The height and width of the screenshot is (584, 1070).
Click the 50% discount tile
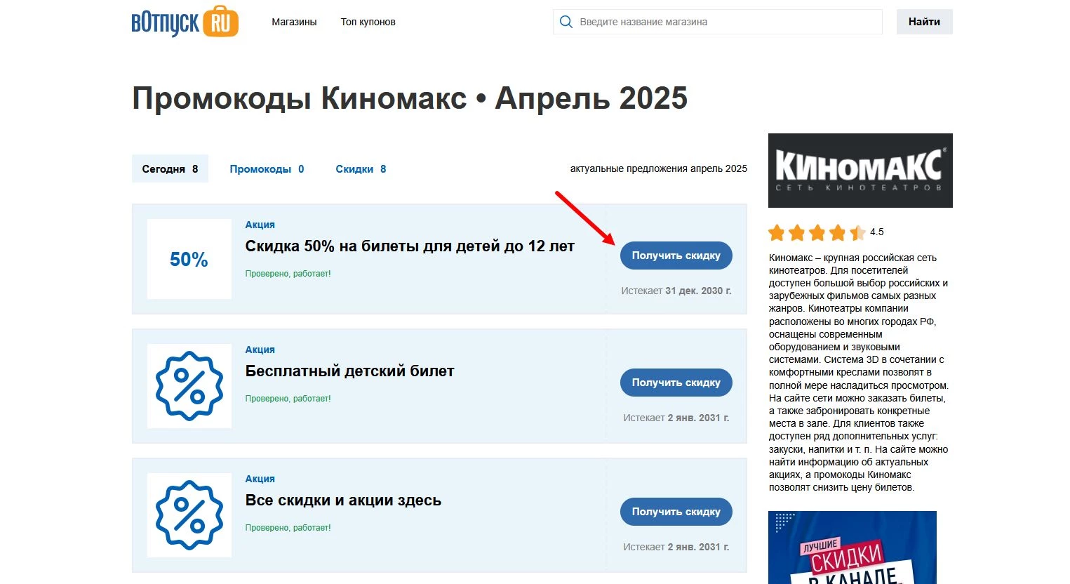[x=189, y=259]
